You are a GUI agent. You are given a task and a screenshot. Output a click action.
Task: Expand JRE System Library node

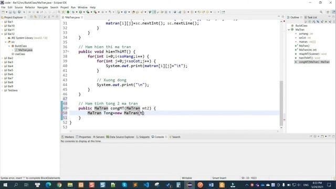click(x=6, y=38)
